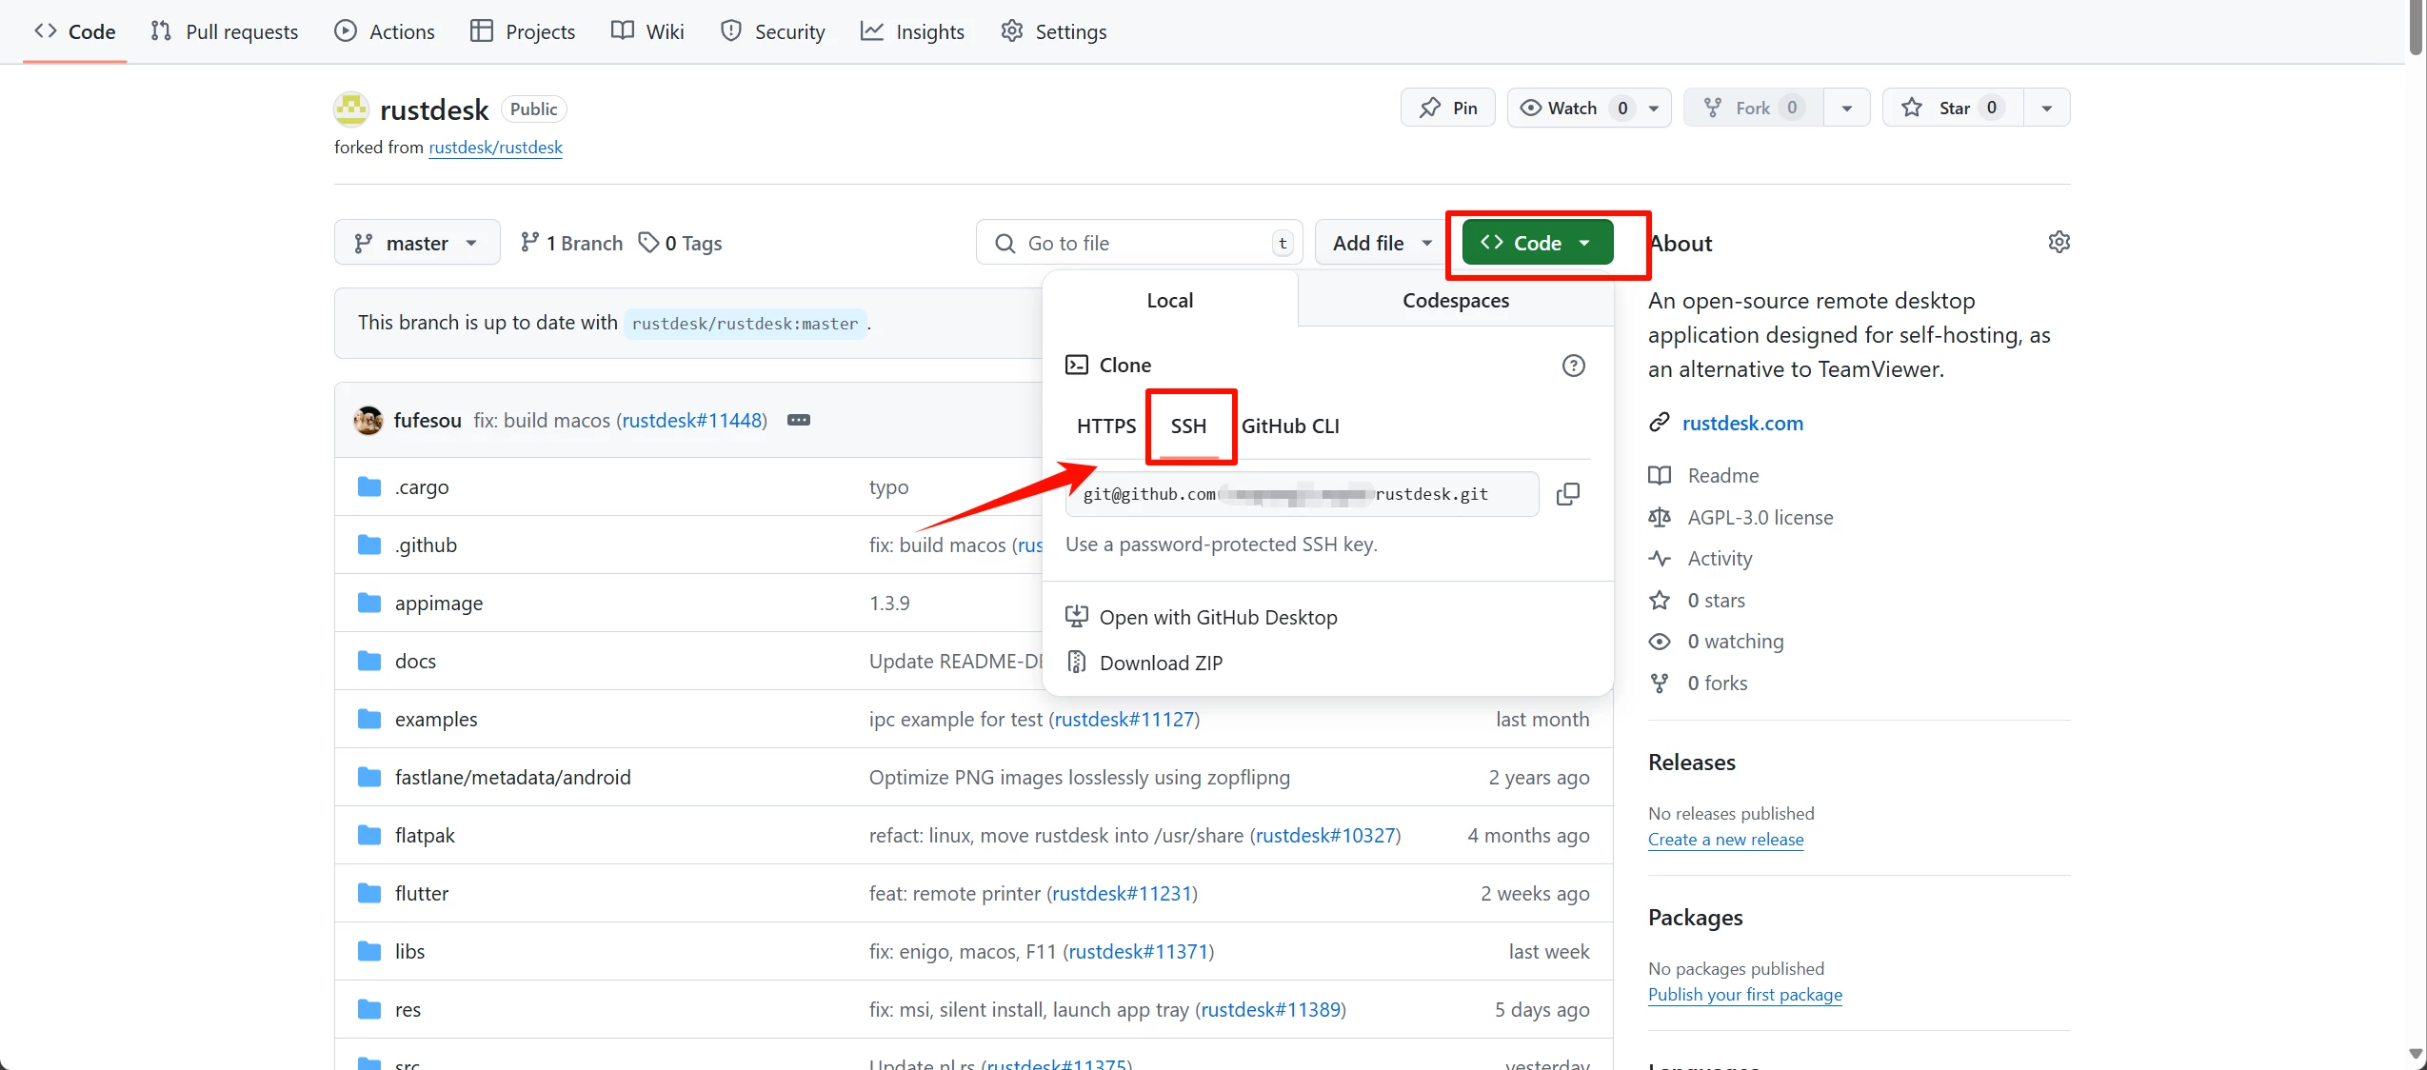Screen dimensions: 2427x1070
Task: Select the GitHub CLI clone option
Action: click(1289, 426)
